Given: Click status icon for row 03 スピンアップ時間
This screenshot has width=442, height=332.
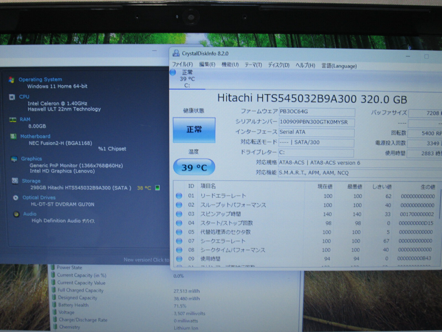Looking at the screenshot, I should 179,214.
